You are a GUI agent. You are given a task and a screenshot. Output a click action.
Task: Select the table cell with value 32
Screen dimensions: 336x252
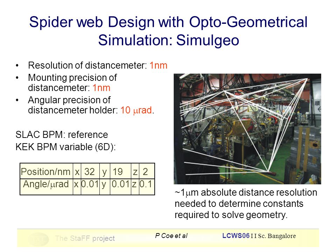coord(90,171)
